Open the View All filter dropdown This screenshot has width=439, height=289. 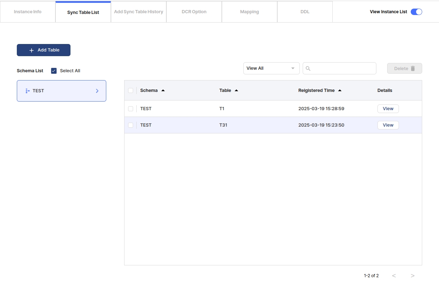coord(271,68)
